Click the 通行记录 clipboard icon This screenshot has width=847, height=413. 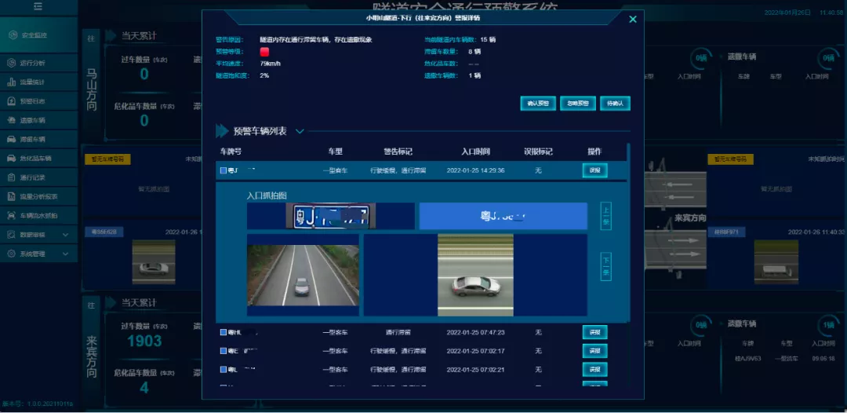(12, 177)
